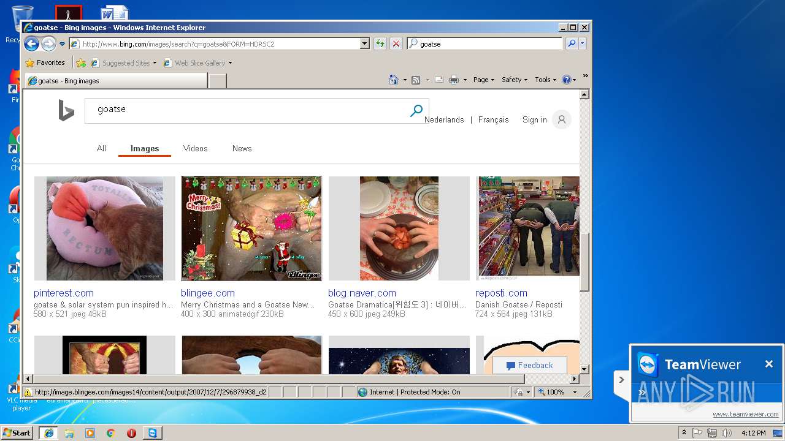Open the blingee.com result link

point(208,293)
